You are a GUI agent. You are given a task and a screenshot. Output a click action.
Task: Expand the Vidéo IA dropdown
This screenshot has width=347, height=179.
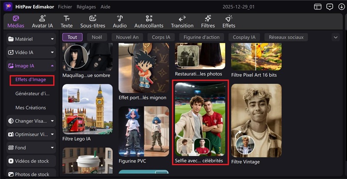(30, 53)
